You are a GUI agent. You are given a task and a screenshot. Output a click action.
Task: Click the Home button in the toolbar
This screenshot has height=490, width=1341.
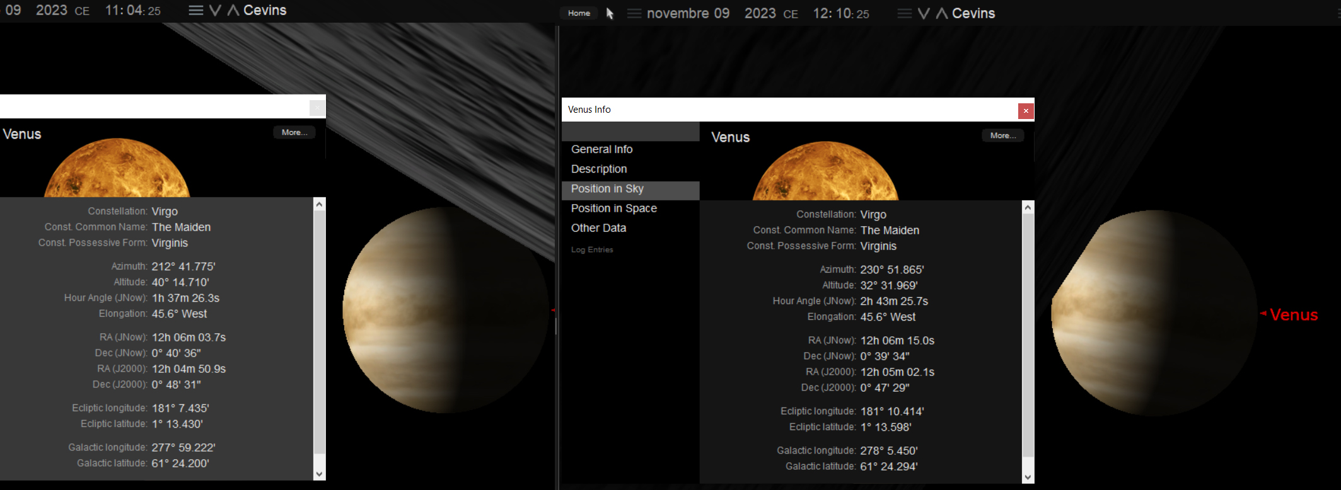[x=579, y=13]
